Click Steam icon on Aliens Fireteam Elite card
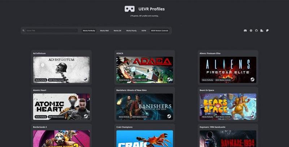 pyautogui.click(x=252, y=79)
